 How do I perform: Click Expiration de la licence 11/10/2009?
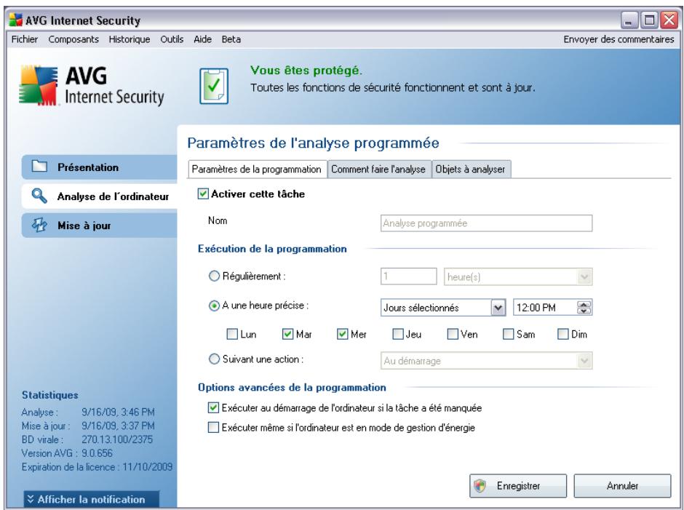[97, 467]
